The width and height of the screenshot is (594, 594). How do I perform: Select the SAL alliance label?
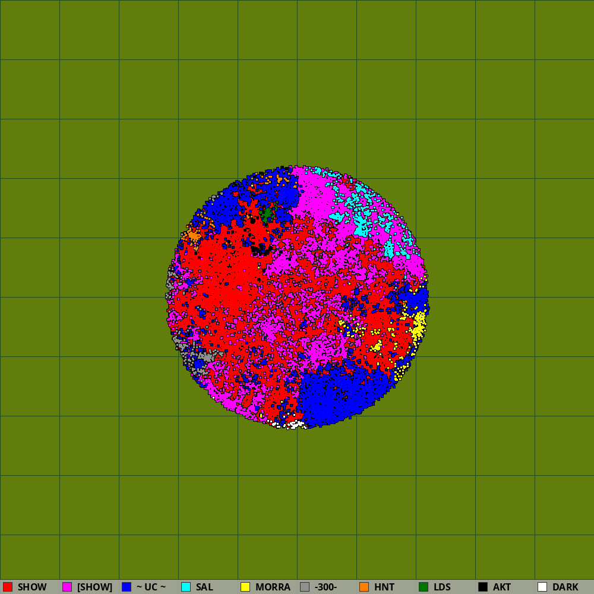pyautogui.click(x=204, y=587)
